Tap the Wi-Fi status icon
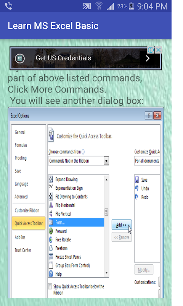 pos(99,6)
